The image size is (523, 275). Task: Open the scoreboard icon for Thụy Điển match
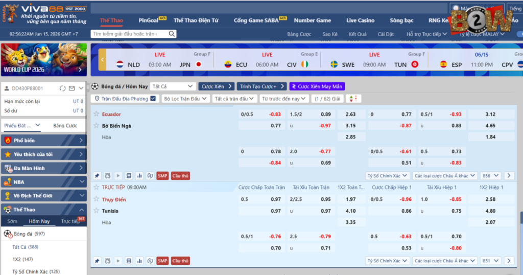[129, 261]
